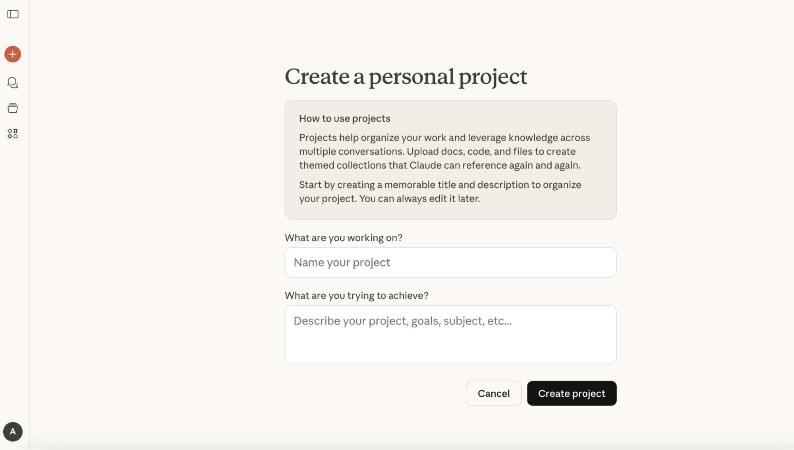794x450 pixels.
Task: Click the "Create a personal project" heading
Action: [406, 76]
